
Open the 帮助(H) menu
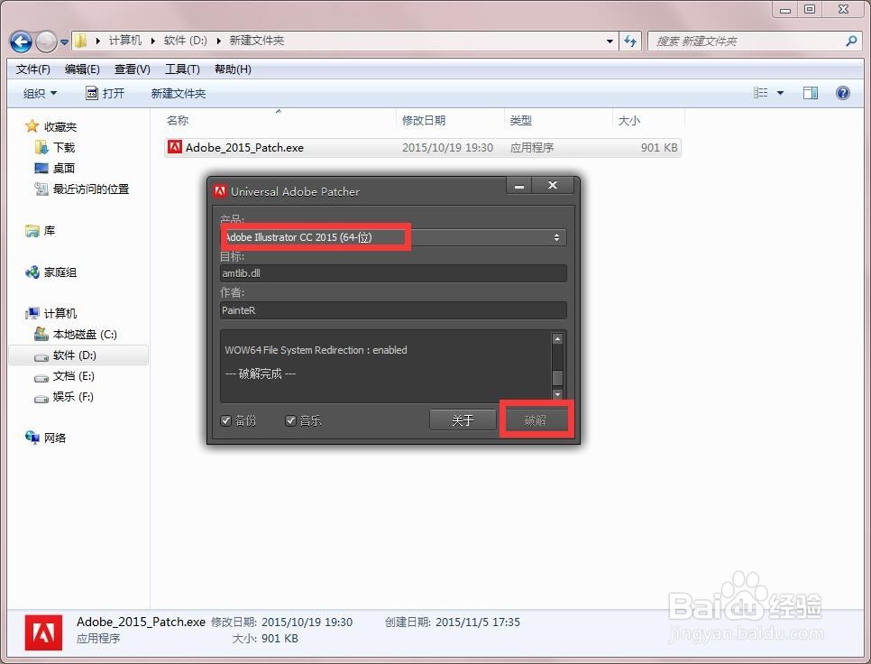pos(233,69)
